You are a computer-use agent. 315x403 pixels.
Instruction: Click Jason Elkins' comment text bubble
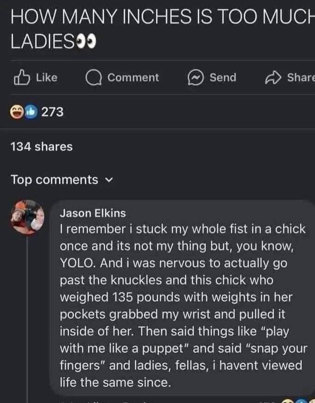[x=183, y=298]
